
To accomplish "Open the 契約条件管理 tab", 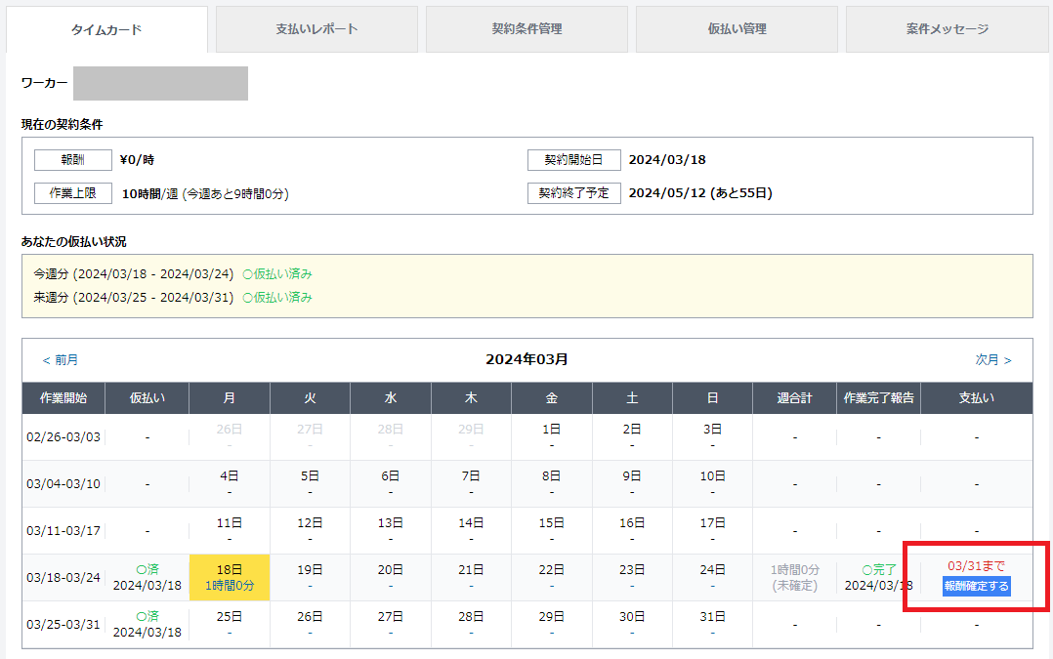I will coord(526,29).
